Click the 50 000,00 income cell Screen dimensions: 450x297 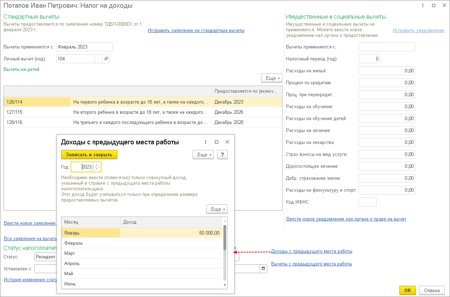coord(171,233)
